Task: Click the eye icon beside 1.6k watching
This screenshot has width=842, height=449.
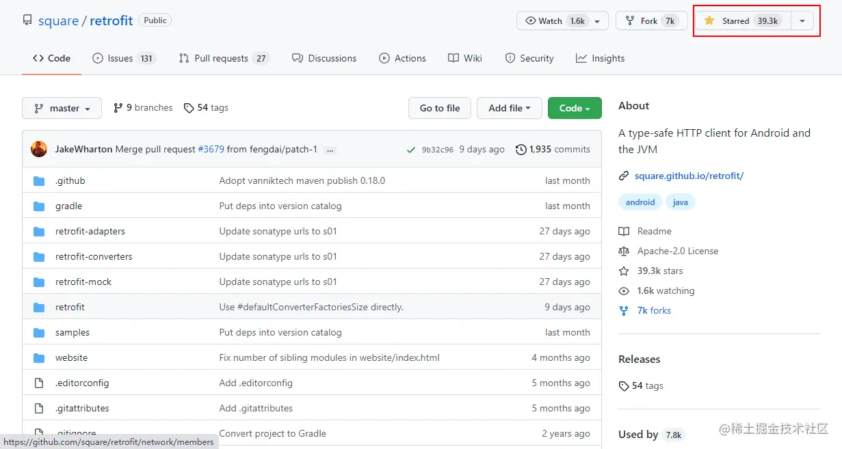Action: tap(624, 290)
